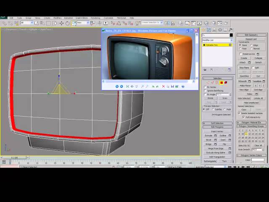Open the Create menu
Viewport: 269px width, 202px height.
coord(47,18)
